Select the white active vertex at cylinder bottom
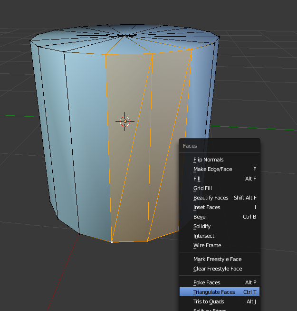 pyautogui.click(x=112, y=242)
